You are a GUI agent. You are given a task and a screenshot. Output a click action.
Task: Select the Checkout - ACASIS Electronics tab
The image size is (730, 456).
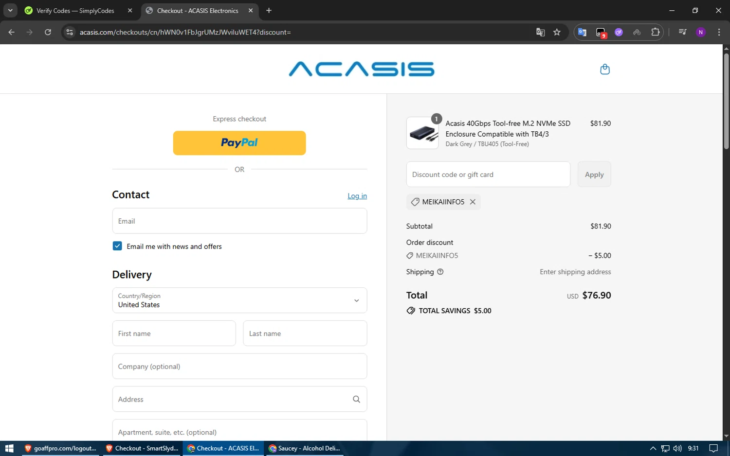pos(198,11)
